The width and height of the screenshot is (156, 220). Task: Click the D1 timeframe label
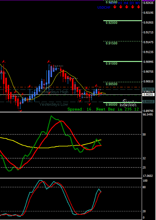tap(132, 3)
